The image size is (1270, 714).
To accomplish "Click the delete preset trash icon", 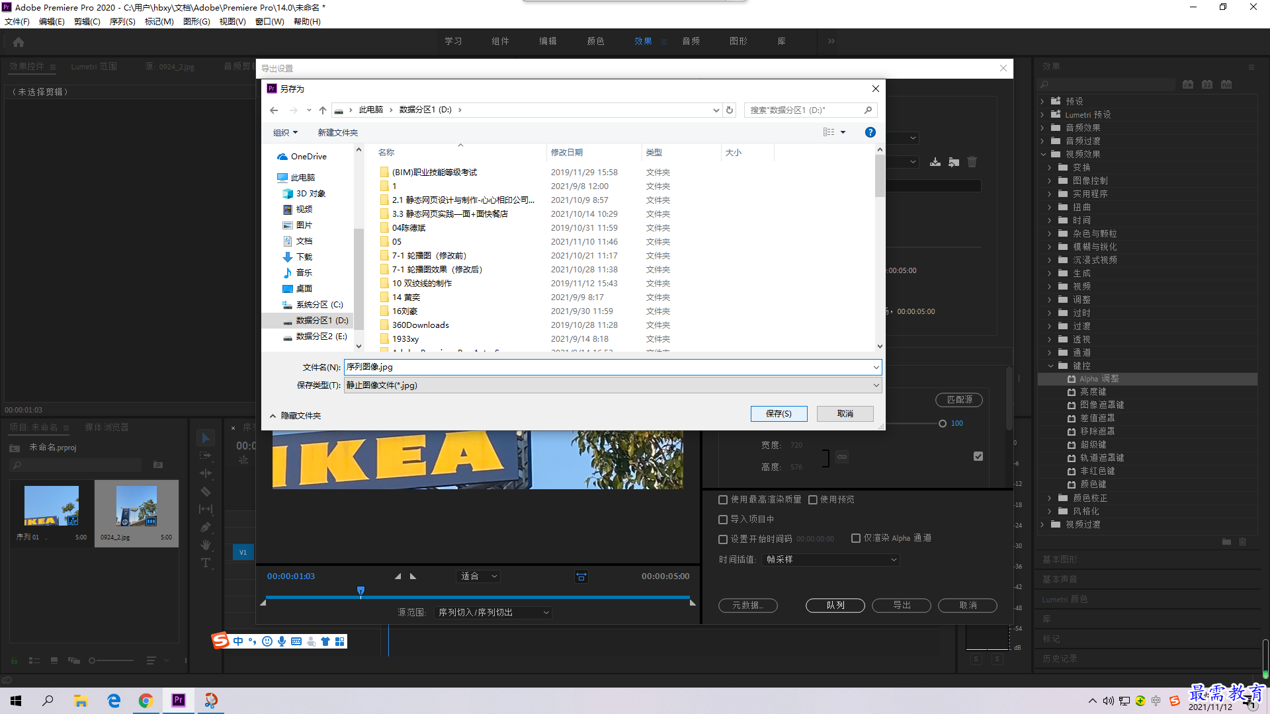I will pos(972,162).
